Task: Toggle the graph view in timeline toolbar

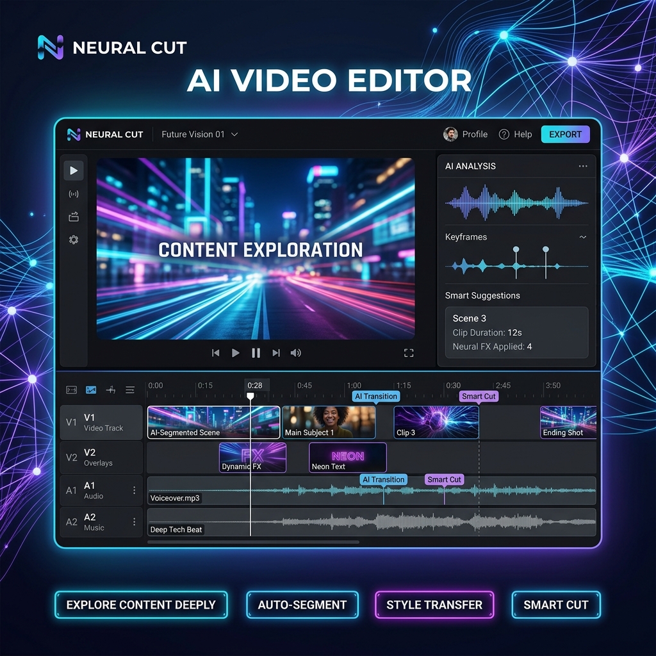Action: pos(91,389)
